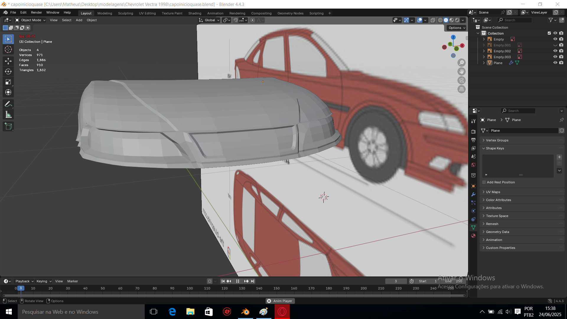
Task: Enable the Add Rest Position checkbox
Action: click(x=484, y=182)
